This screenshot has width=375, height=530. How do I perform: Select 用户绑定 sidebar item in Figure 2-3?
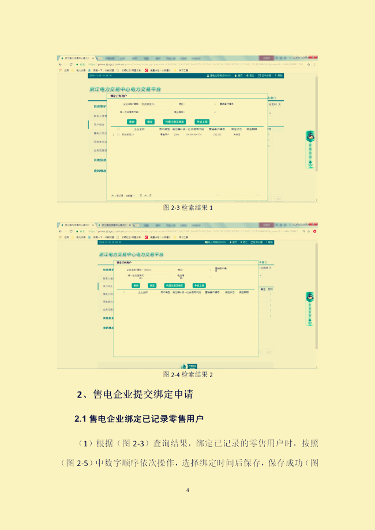(x=99, y=124)
